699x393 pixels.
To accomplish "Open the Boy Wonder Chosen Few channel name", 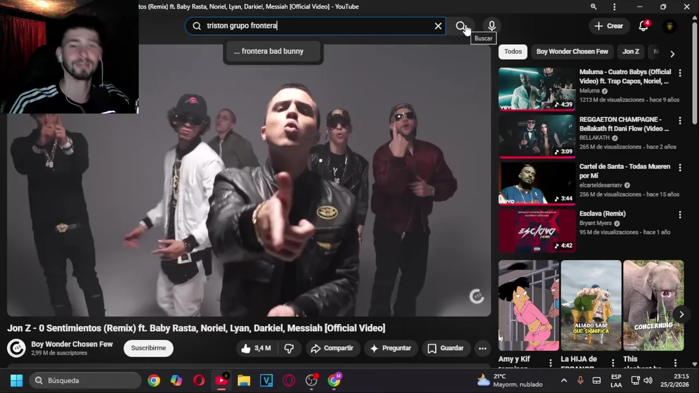I will [72, 344].
